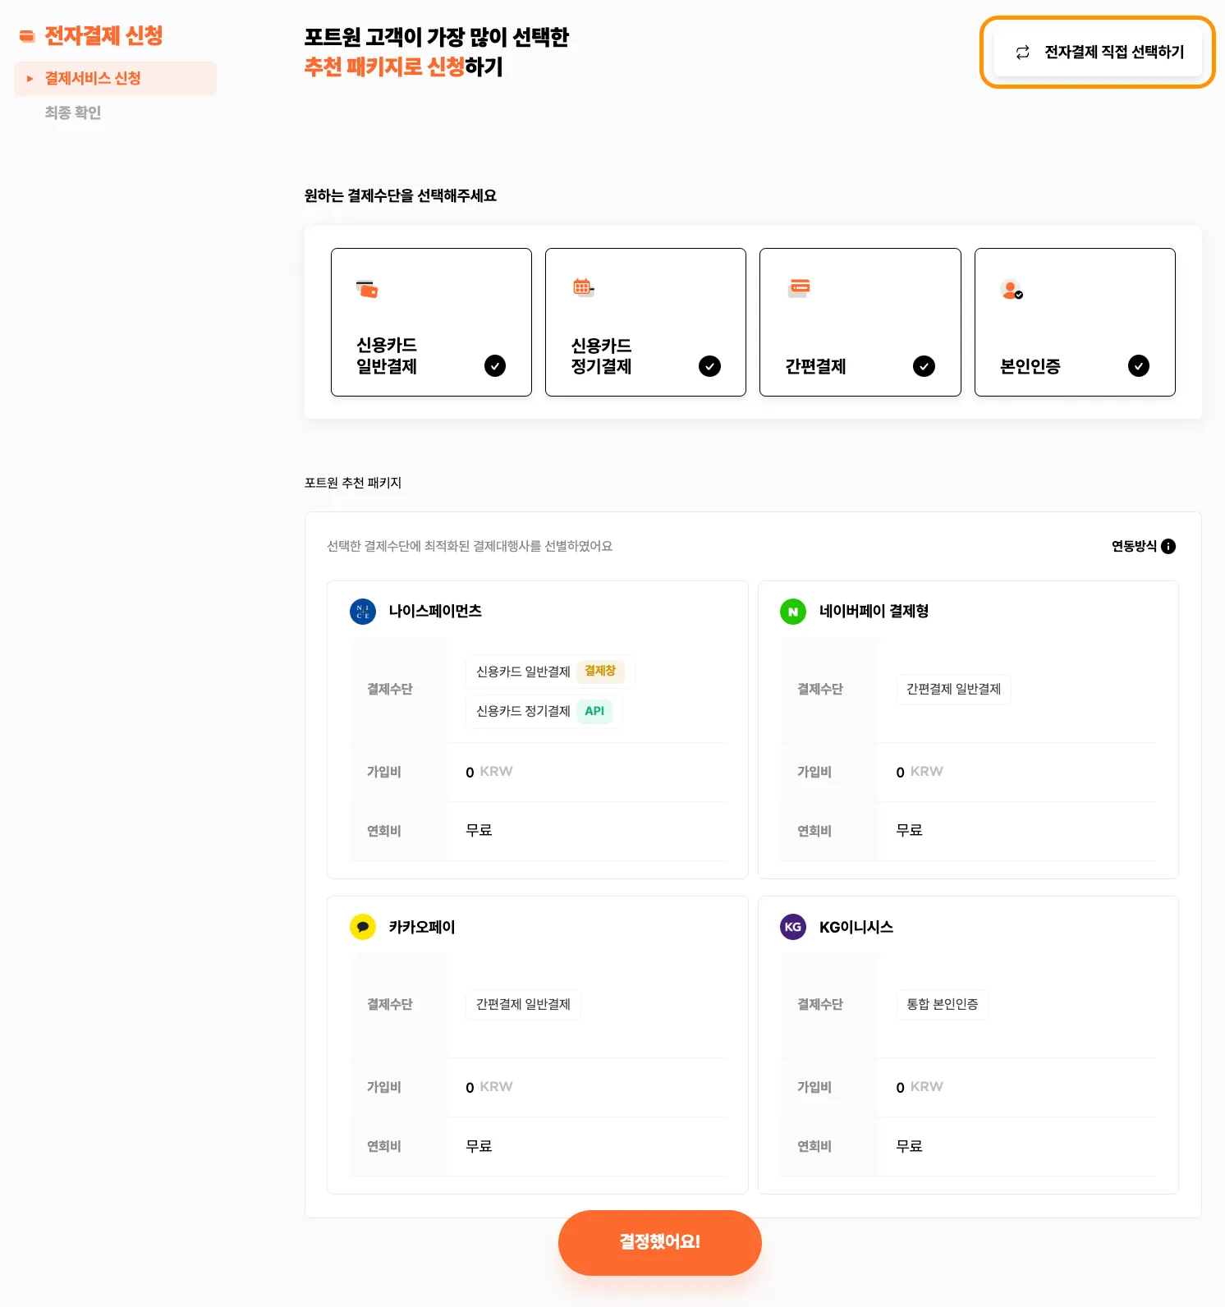
Task: Click the 연동방식 info icon
Action: click(1168, 547)
